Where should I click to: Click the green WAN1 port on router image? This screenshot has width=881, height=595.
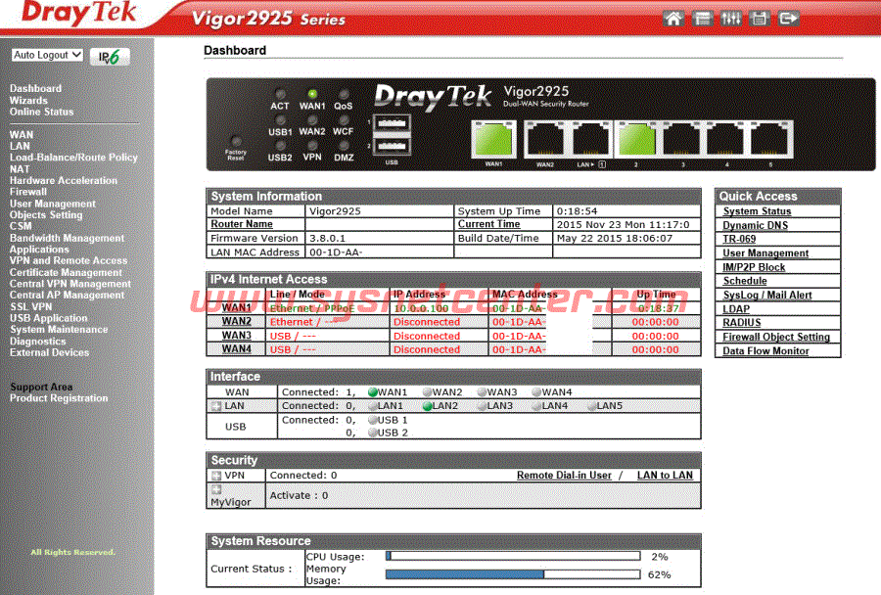(x=493, y=140)
